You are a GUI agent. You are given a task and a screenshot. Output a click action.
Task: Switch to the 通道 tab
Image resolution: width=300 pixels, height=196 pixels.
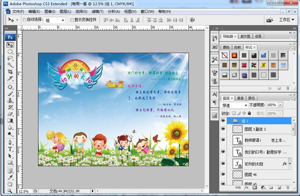click(x=240, y=98)
